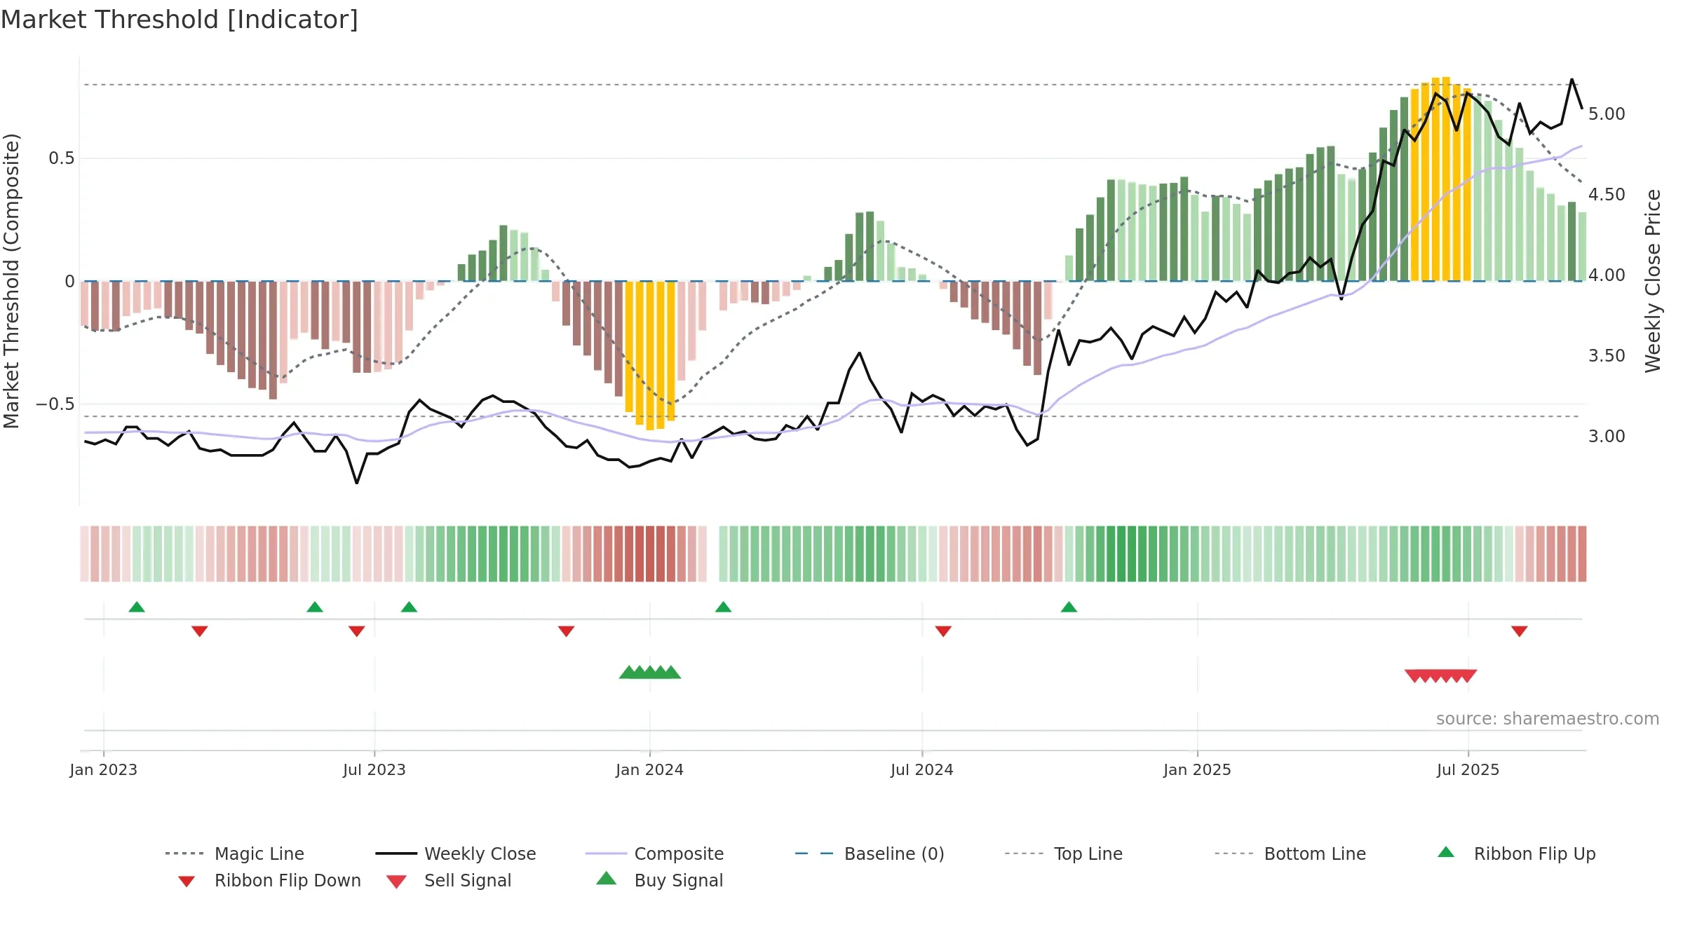This screenshot has width=1683, height=946.
Task: Toggle the Buy Signal legend entry
Action: tap(659, 880)
